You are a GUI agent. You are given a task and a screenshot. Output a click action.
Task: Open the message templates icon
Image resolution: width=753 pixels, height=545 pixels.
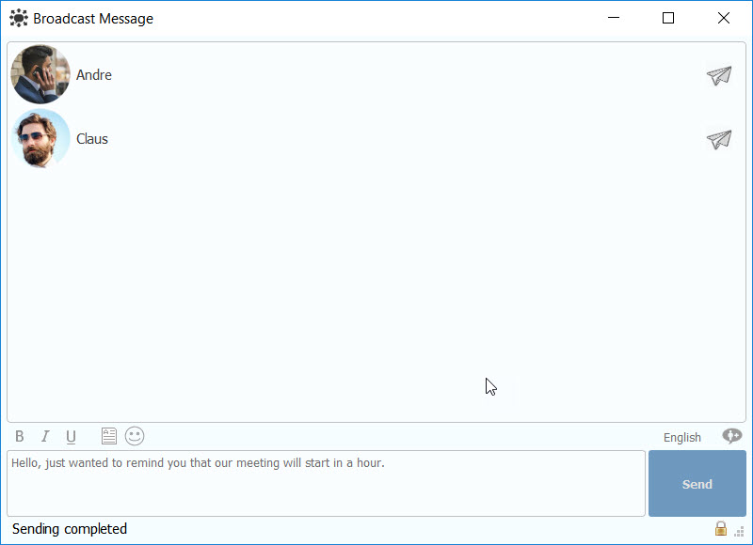(109, 436)
